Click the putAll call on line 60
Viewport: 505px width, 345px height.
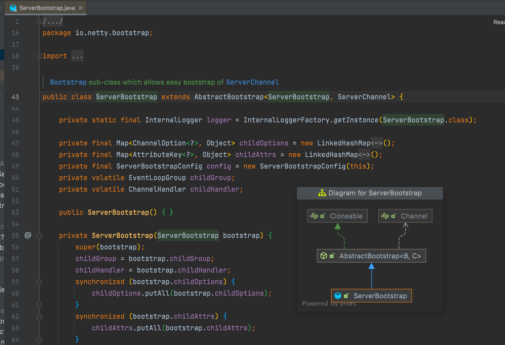157,293
